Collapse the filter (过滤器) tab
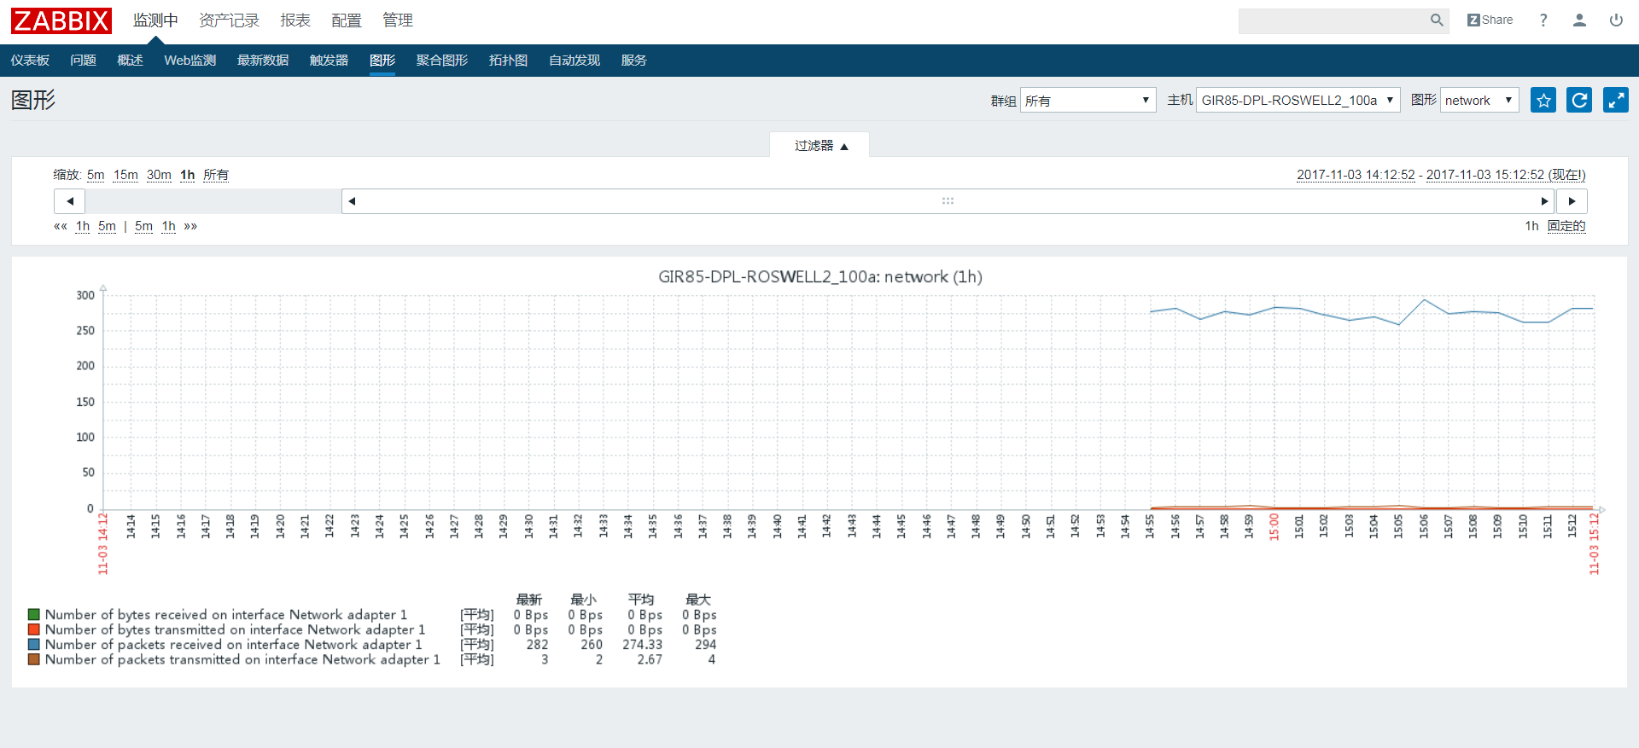Image resolution: width=1639 pixels, height=748 pixels. (819, 146)
